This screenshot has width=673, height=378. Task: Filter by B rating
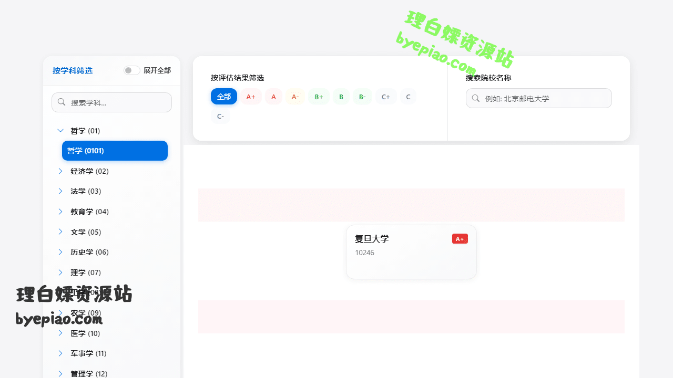(x=341, y=97)
